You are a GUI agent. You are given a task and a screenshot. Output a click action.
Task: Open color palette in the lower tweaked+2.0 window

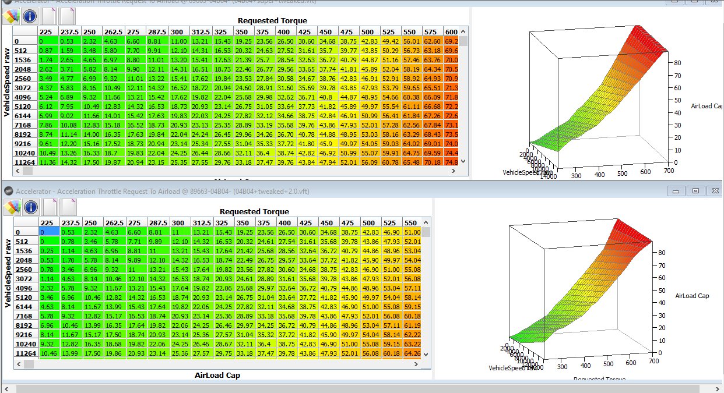click(12, 206)
